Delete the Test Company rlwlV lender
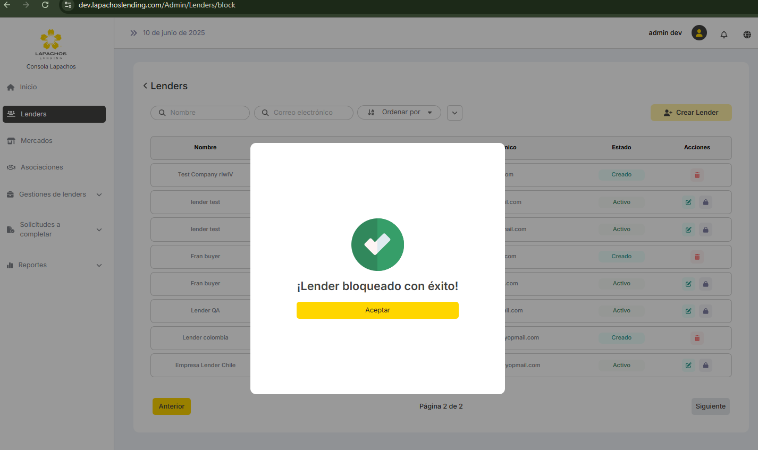The height and width of the screenshot is (450, 758). pyautogui.click(x=697, y=175)
